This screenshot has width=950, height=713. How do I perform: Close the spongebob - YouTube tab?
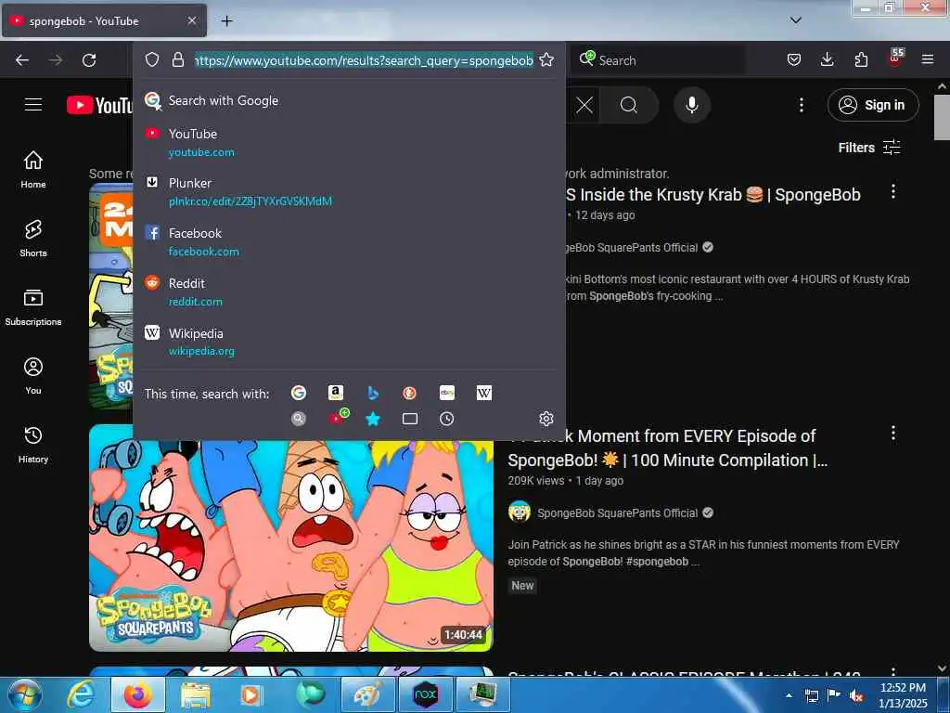[x=191, y=20]
